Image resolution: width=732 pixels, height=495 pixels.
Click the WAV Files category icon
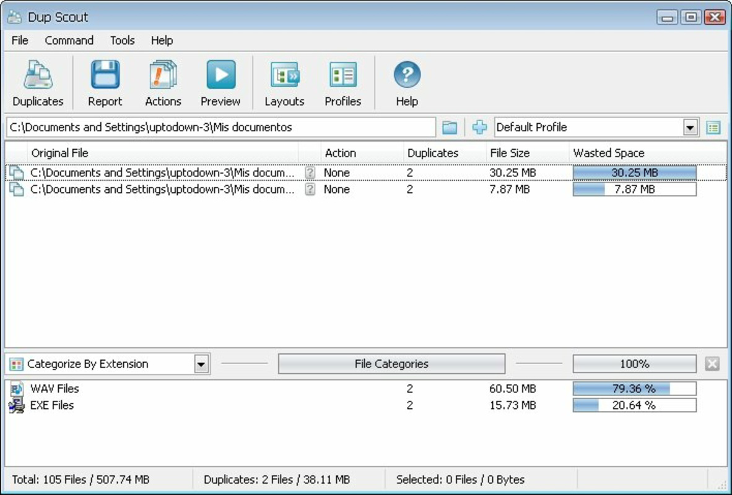16,388
